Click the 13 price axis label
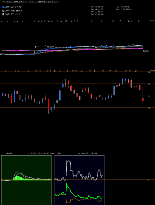The image size is (155, 205). click(x=148, y=72)
